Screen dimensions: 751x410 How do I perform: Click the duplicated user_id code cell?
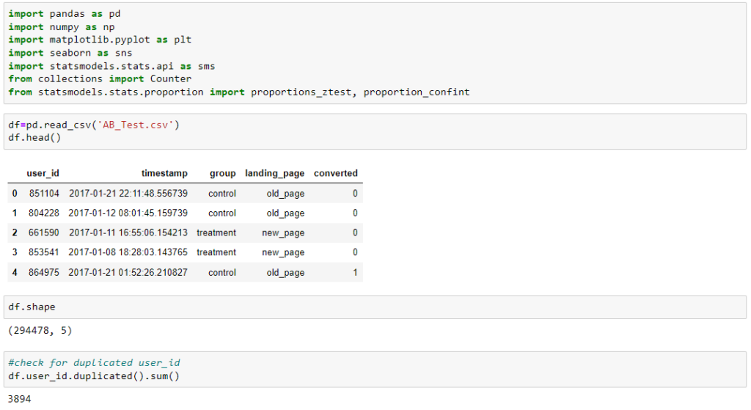pos(375,369)
